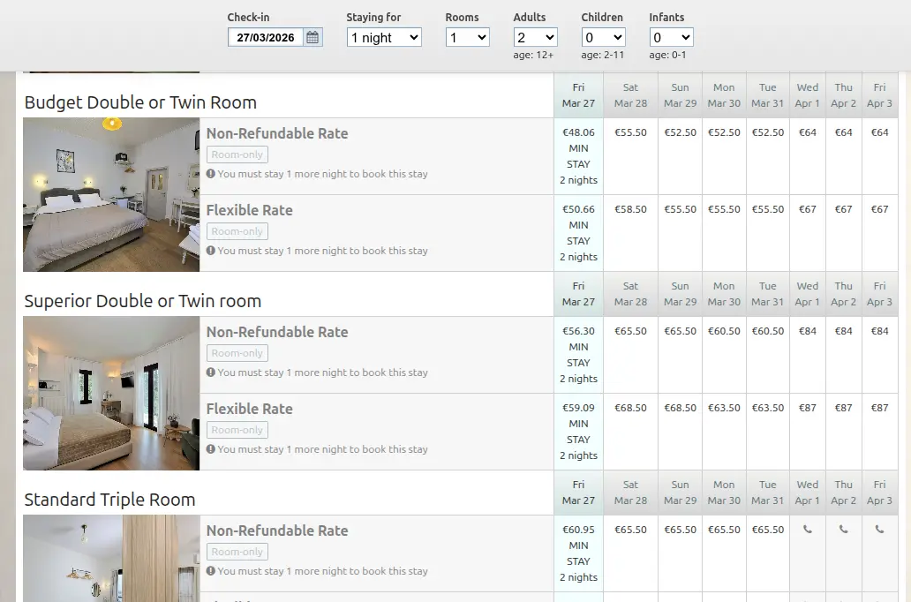The height and width of the screenshot is (602, 911).
Task: Select Superior Flexible €68.50 Sun Mar 29 price
Action: [681, 408]
